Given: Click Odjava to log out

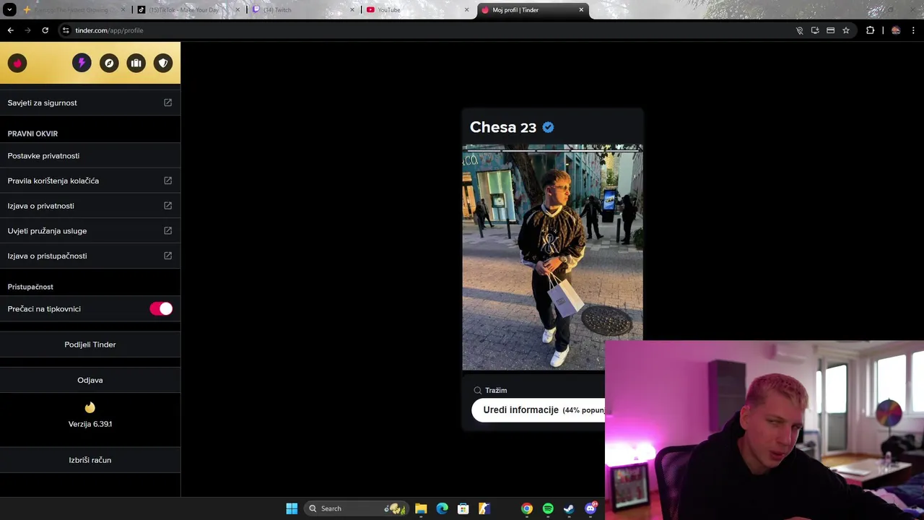Looking at the screenshot, I should (90, 380).
